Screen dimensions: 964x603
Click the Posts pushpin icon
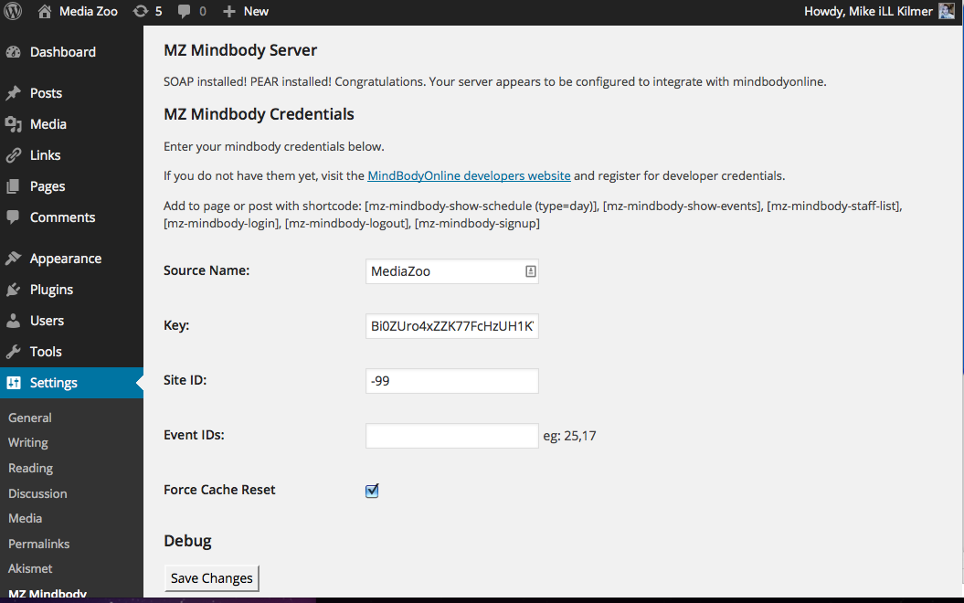tap(13, 93)
